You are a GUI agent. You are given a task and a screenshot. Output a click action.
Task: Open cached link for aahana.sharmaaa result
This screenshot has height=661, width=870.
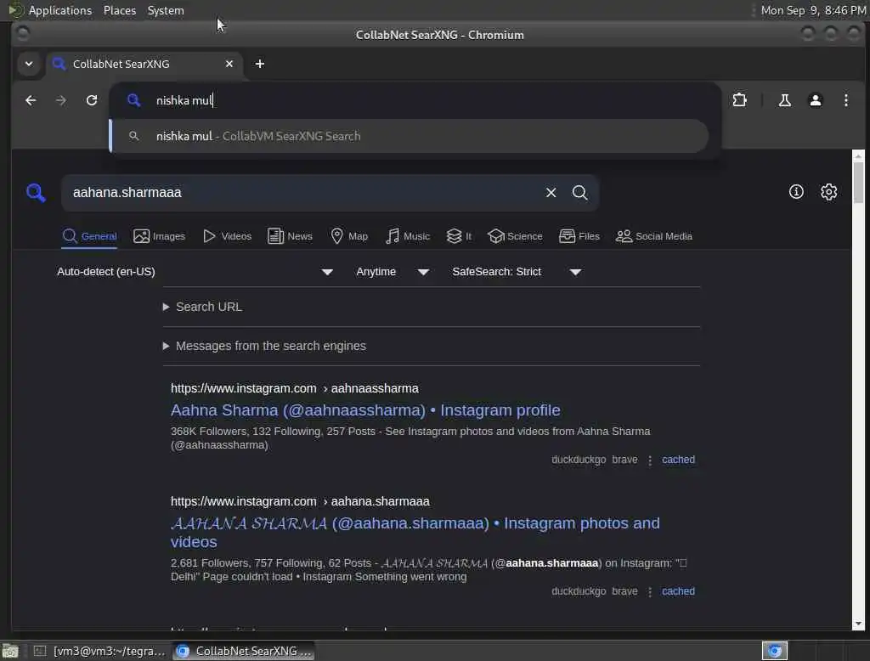coord(678,591)
